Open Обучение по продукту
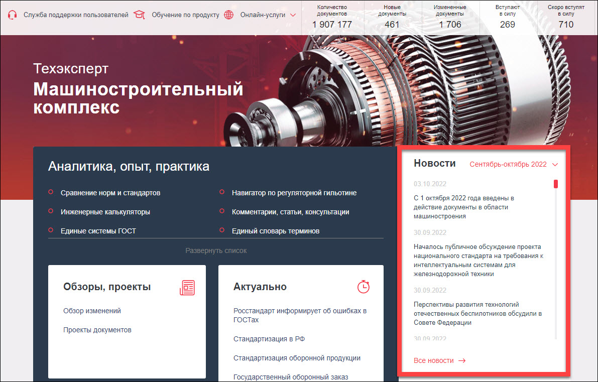The width and height of the screenshot is (598, 382). [185, 15]
